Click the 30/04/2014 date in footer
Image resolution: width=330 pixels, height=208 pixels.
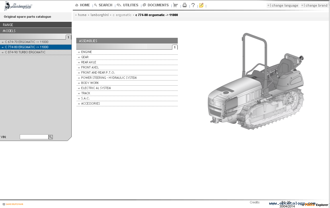287,206
